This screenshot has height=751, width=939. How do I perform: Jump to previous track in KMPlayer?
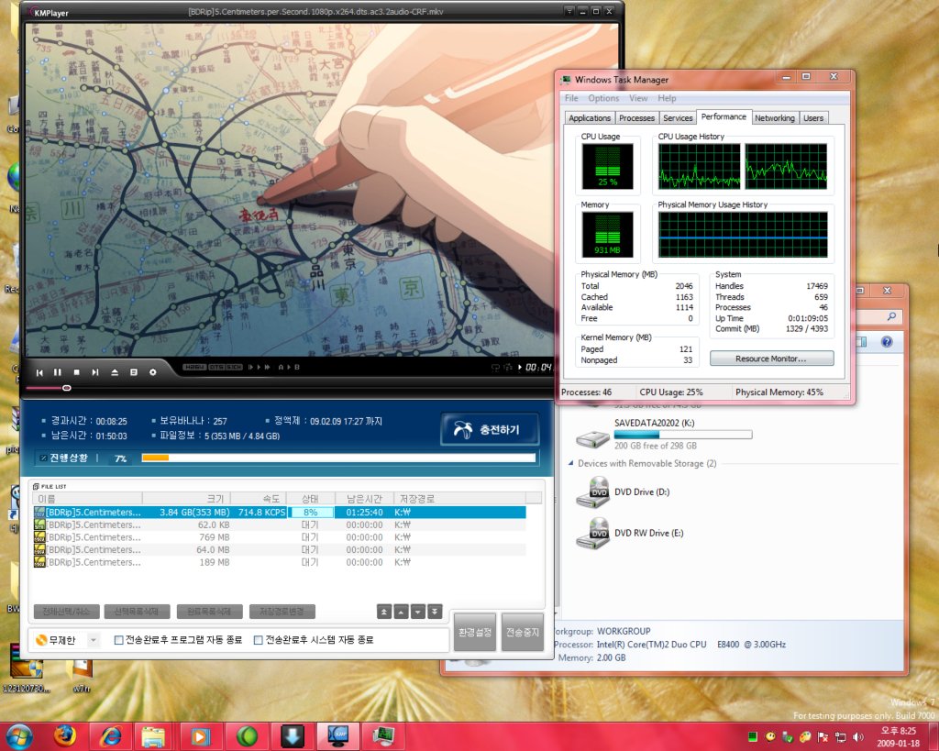click(x=39, y=372)
